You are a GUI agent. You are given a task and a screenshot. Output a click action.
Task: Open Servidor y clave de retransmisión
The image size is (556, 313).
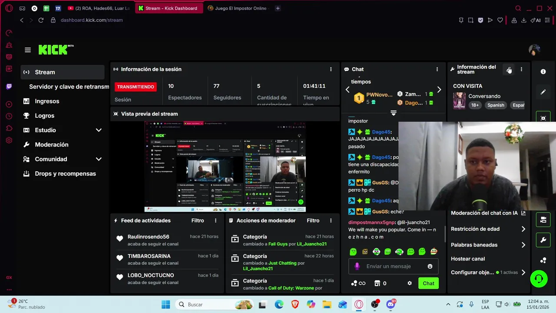tap(69, 87)
